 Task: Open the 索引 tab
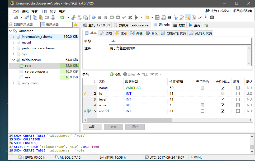pos(121,33)
